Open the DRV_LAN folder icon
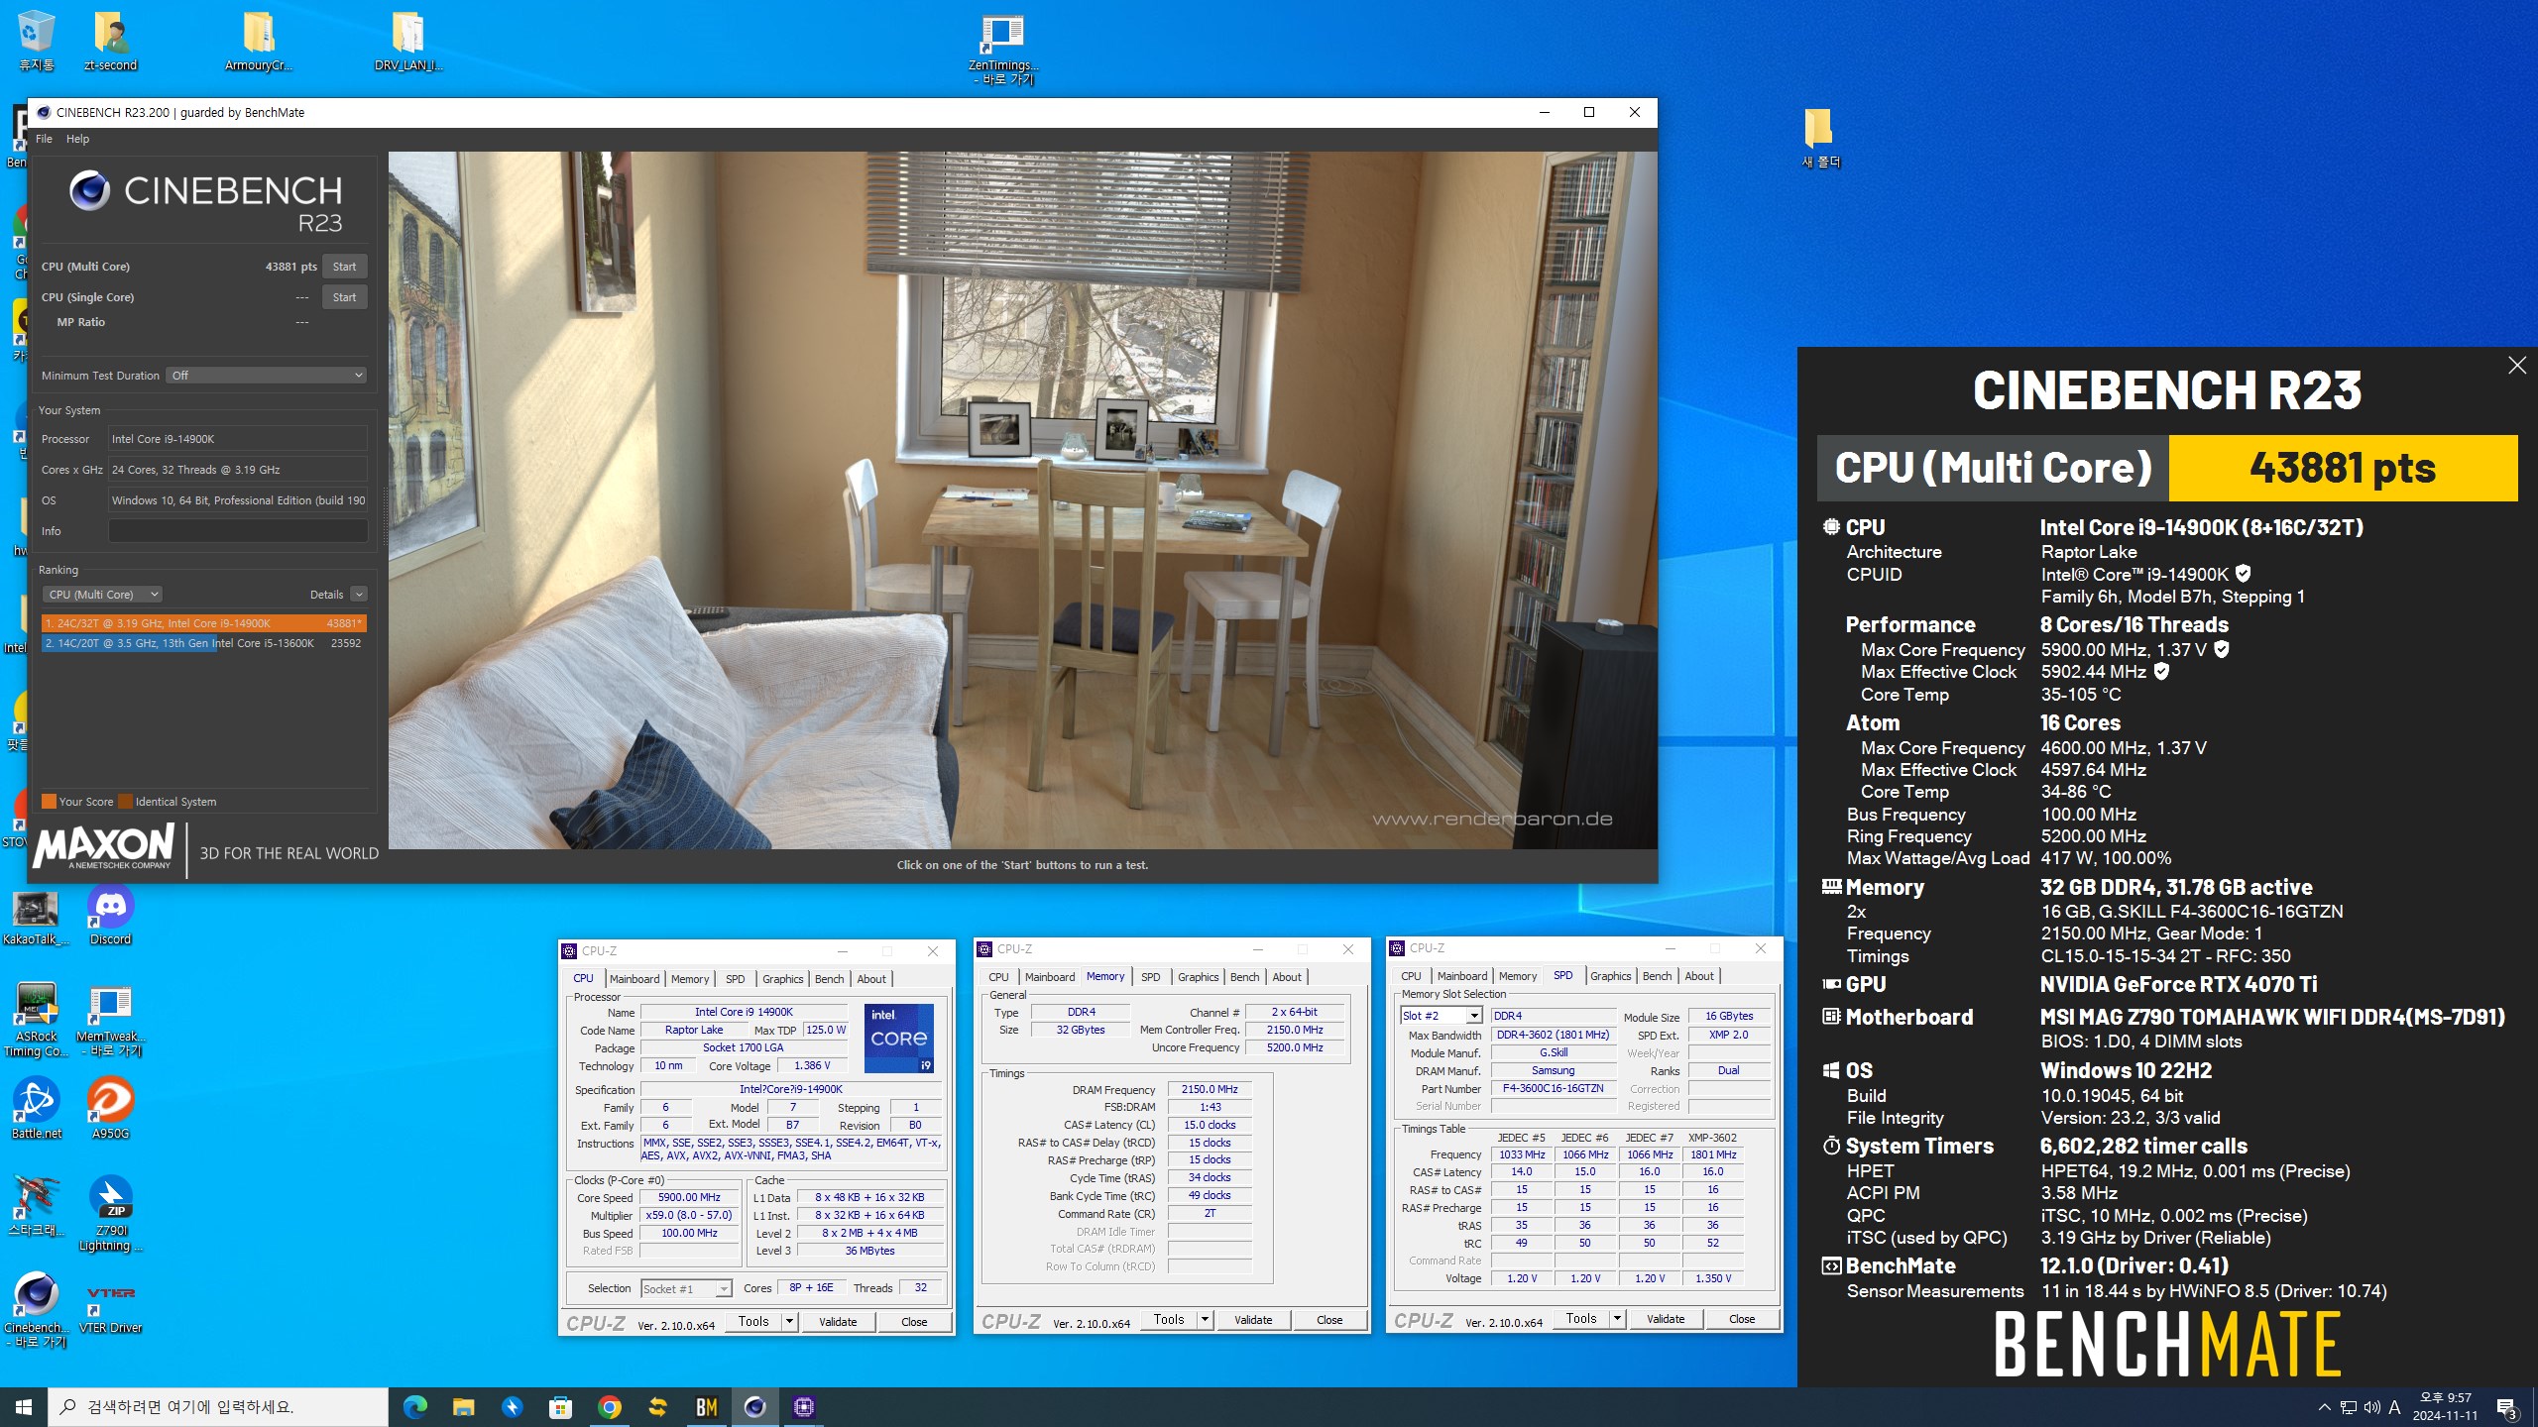 point(407,40)
